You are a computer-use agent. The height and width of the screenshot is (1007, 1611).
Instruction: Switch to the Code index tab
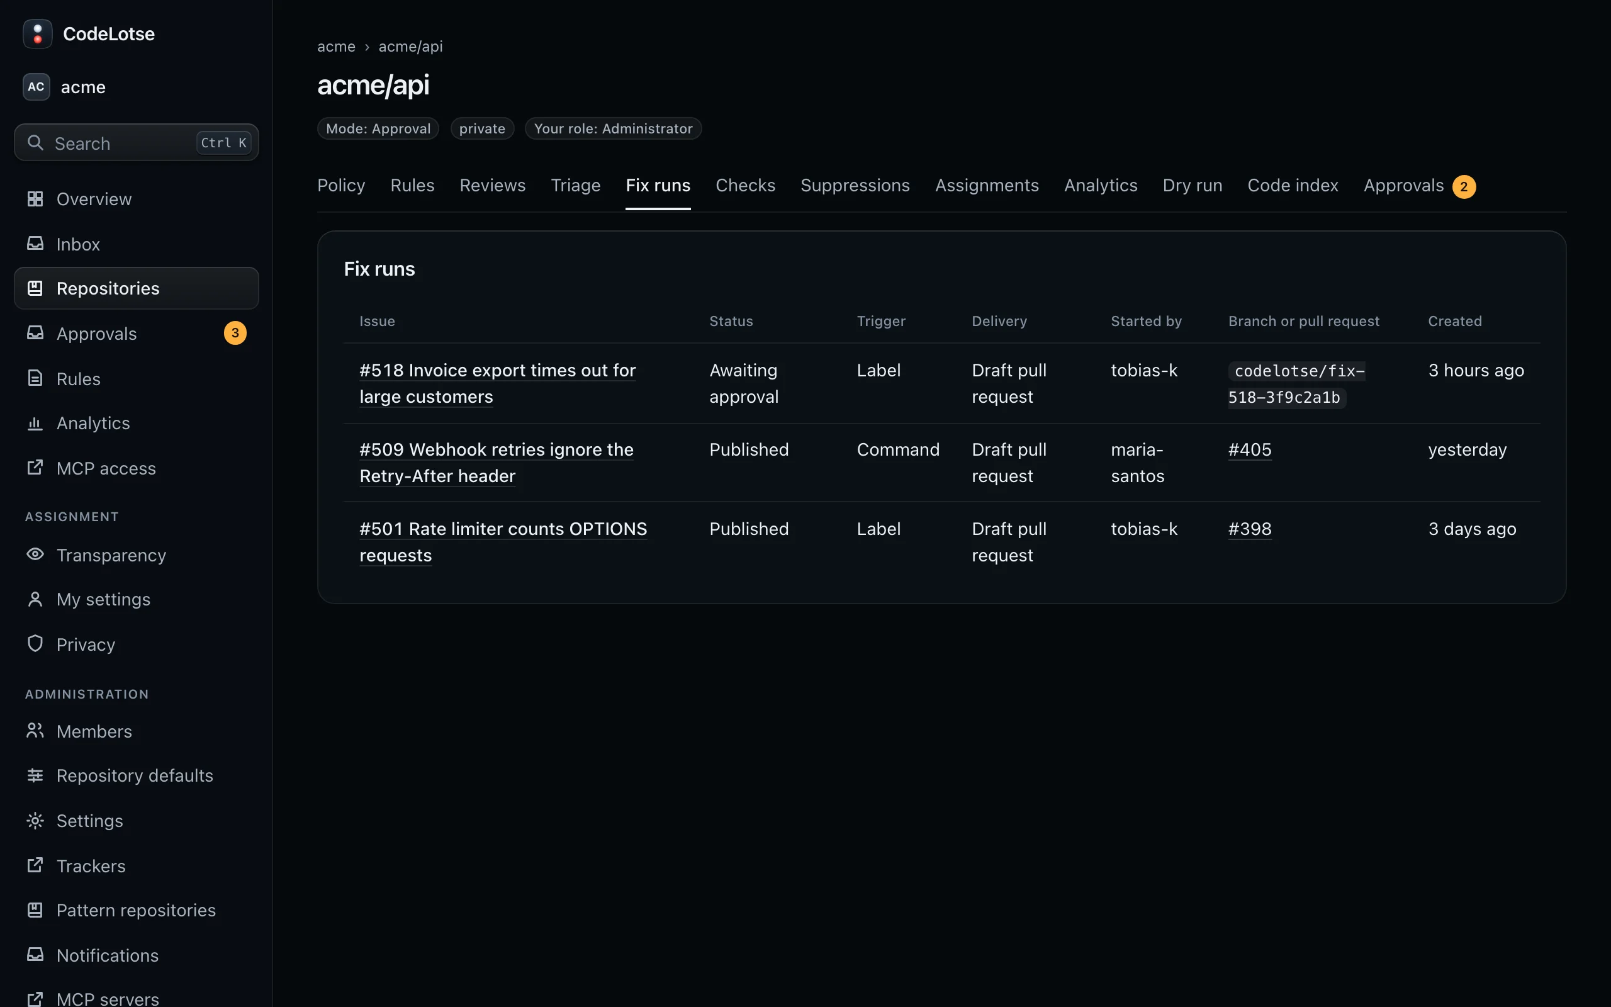[x=1293, y=185]
